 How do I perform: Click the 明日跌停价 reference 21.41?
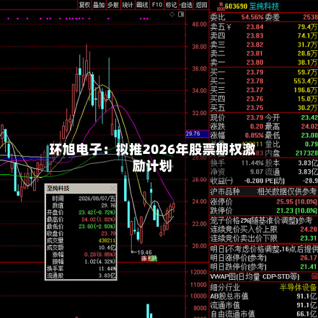(x=308, y=266)
